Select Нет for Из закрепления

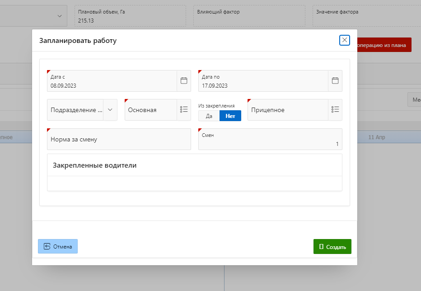[x=230, y=116]
